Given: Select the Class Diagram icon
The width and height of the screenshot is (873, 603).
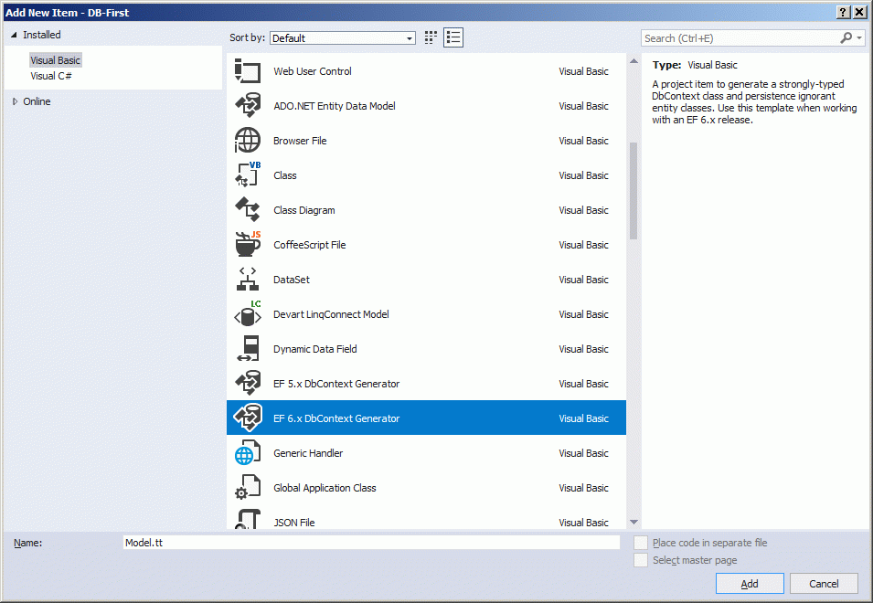Looking at the screenshot, I should tap(248, 210).
